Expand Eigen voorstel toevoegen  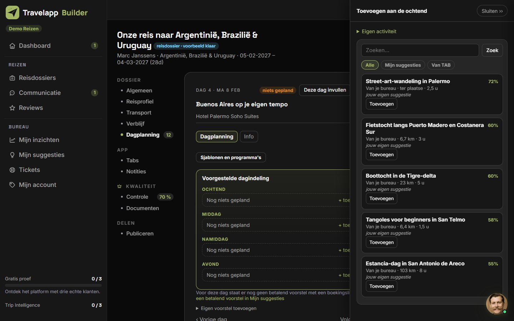pos(226,308)
